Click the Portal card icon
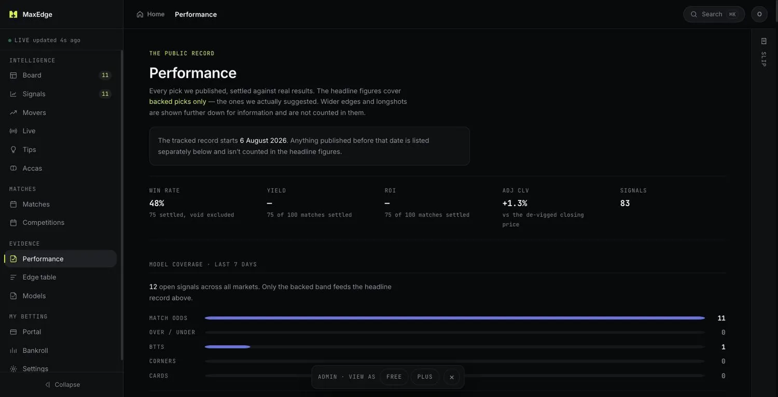This screenshot has width=778, height=397. click(13, 332)
